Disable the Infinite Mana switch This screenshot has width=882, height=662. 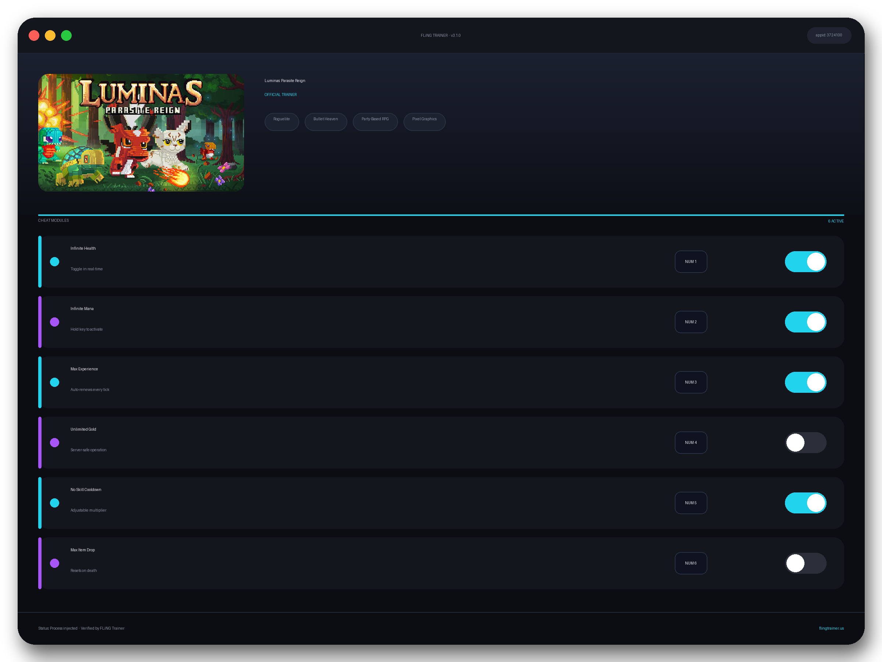click(805, 322)
